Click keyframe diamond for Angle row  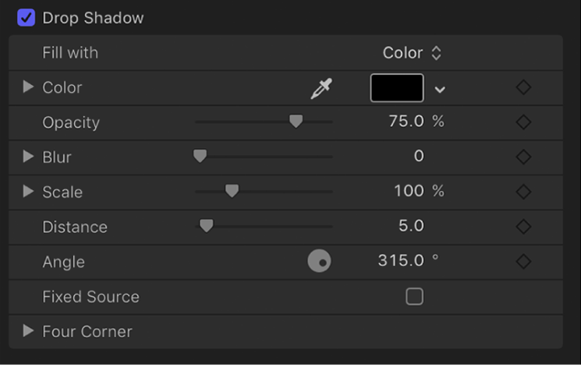[524, 262]
